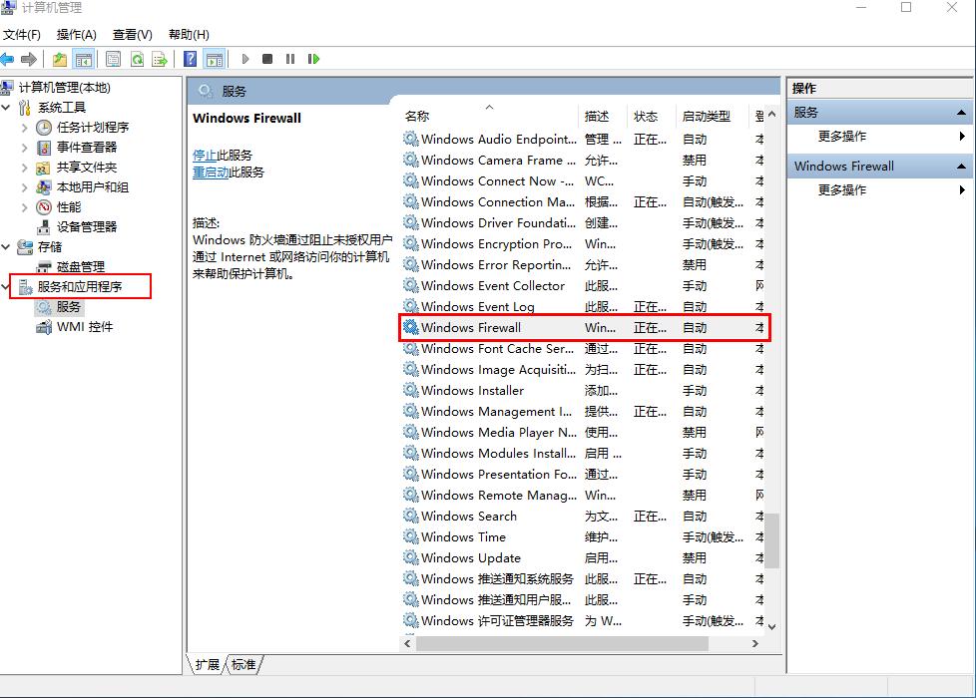Screen dimensions: 976x698
Task: Click the 停止此服务 link
Action: tap(216, 155)
